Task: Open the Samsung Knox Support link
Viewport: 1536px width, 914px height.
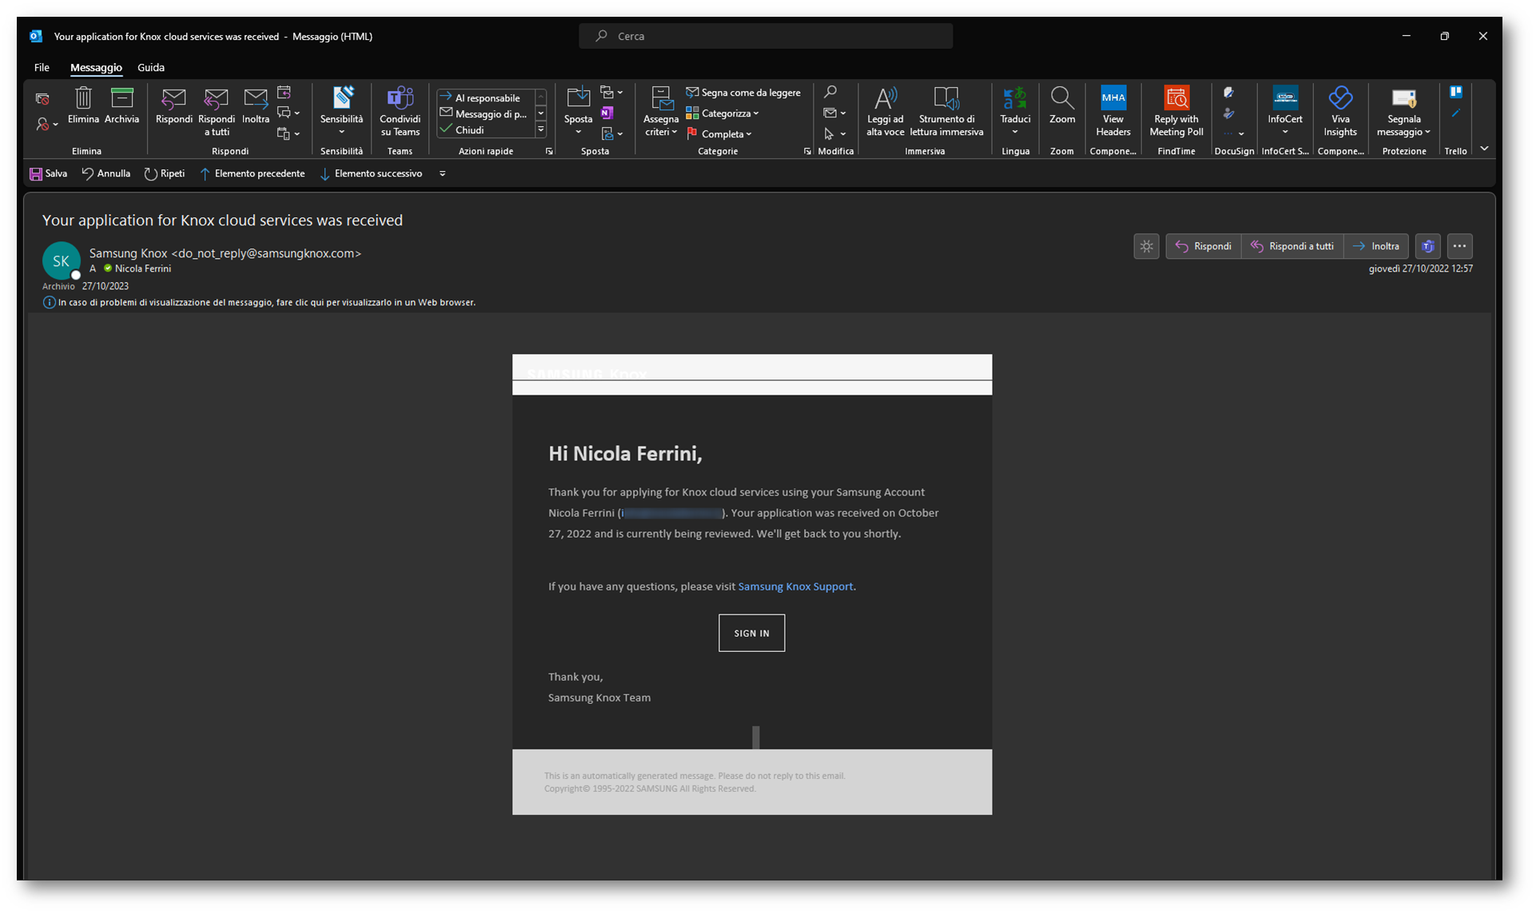Action: tap(795, 586)
